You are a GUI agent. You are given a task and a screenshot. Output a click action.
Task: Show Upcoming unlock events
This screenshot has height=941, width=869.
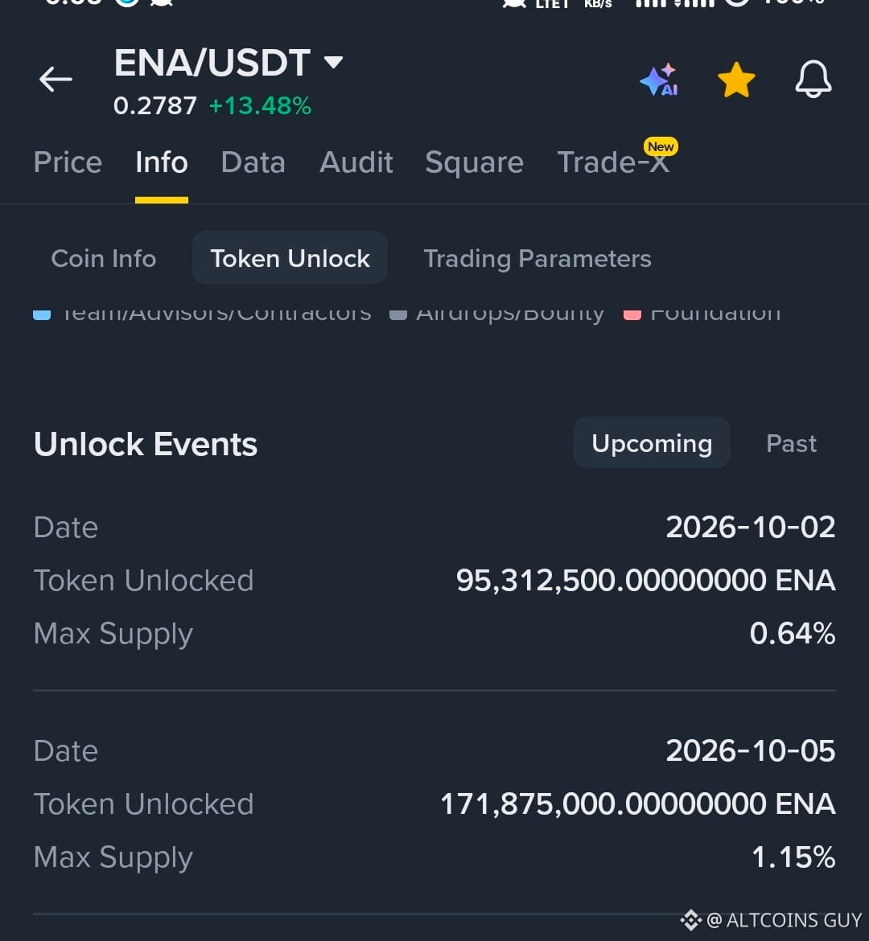pyautogui.click(x=652, y=443)
